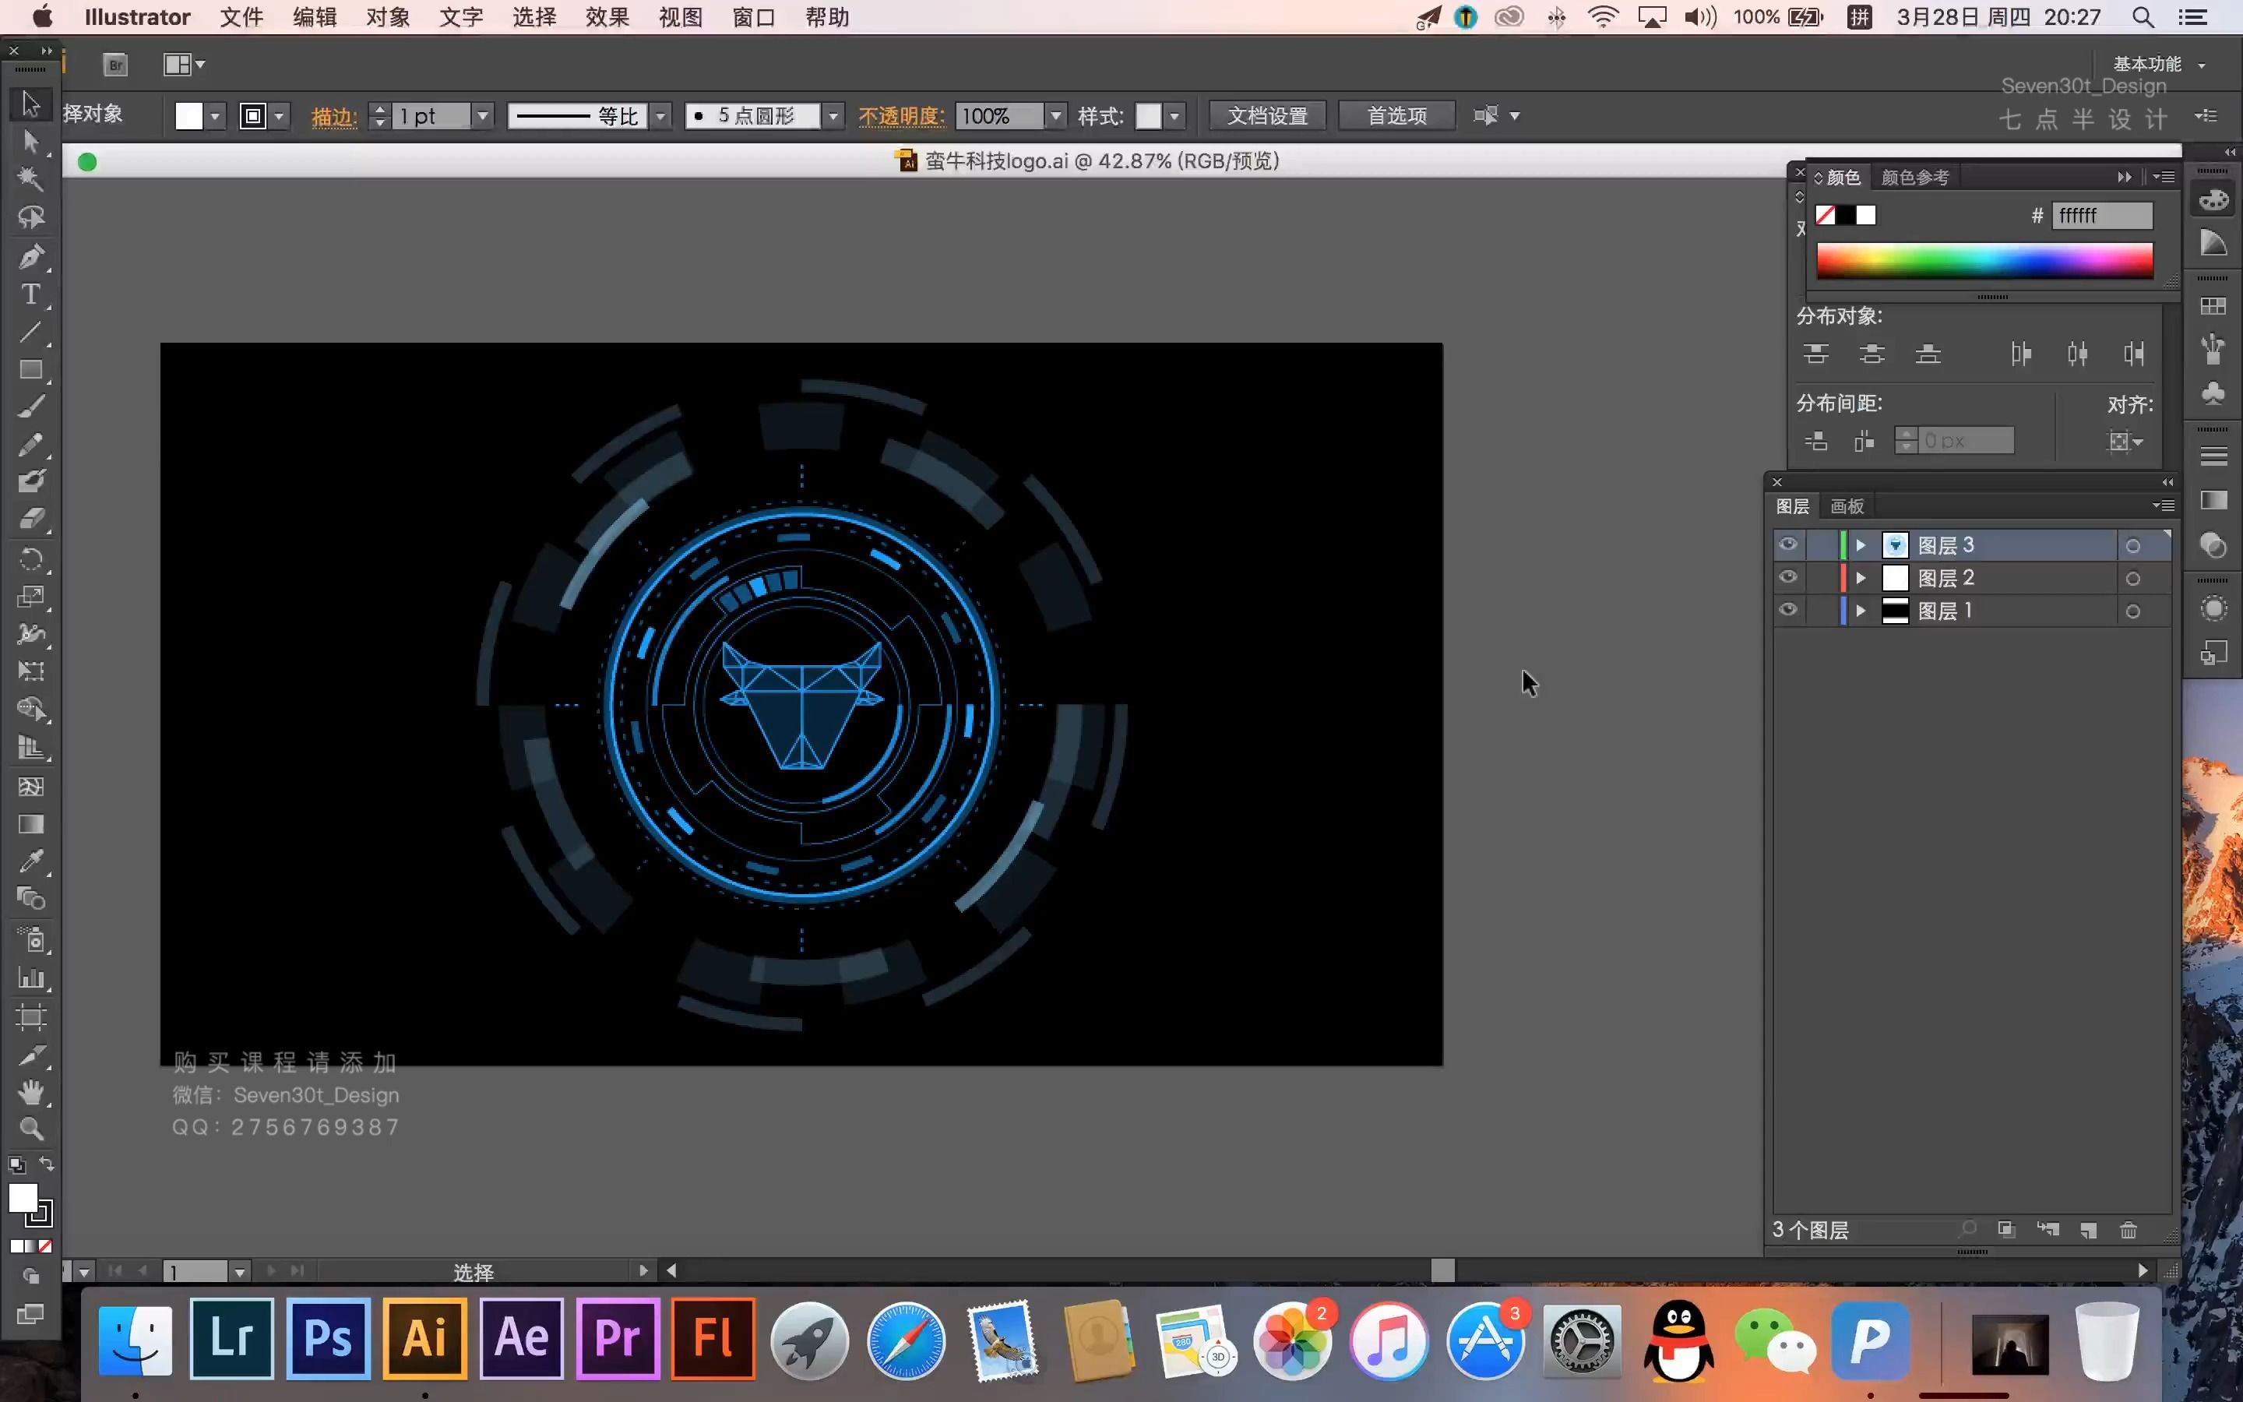Open Adobe Bridge with Br icon
2243x1402 pixels.
[x=116, y=65]
